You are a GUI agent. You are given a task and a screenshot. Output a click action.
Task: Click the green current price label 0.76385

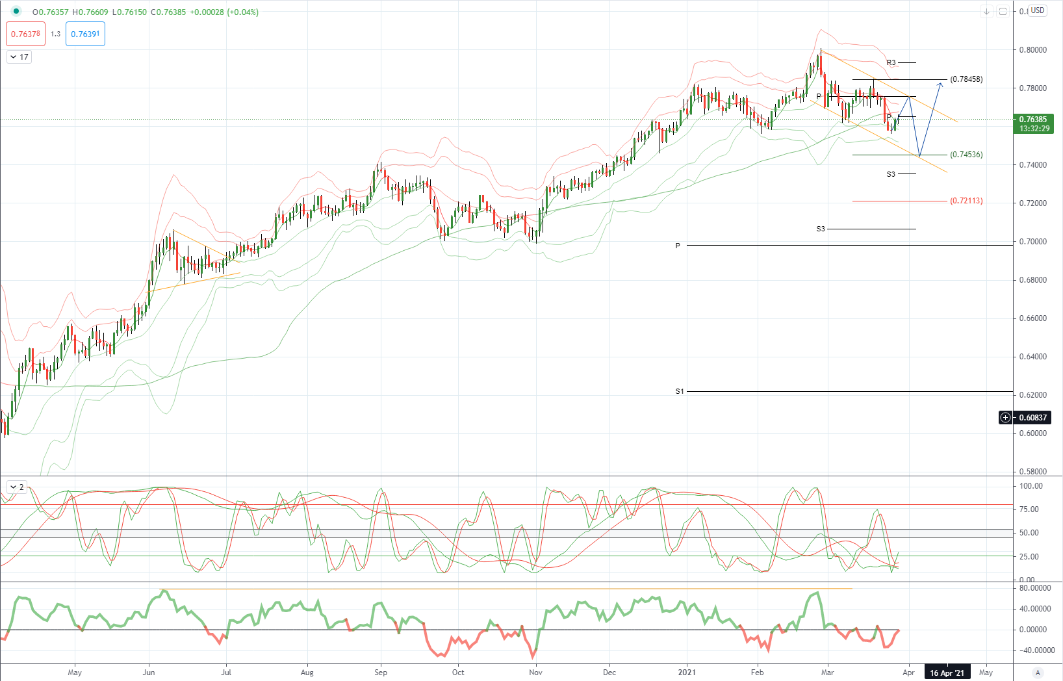tap(1033, 120)
